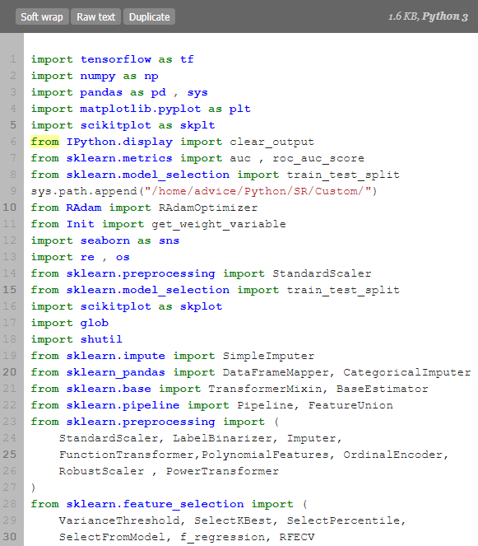This screenshot has height=546, width=478.
Task: Click 'shutil' on line 18
Action: (x=101, y=339)
